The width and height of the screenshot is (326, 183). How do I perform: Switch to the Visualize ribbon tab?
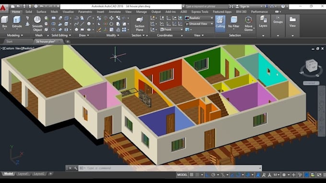click(68, 12)
